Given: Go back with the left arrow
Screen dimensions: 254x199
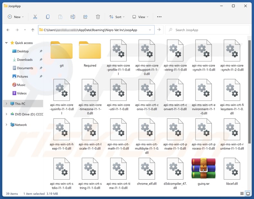Looking at the screenshot, I should click(x=8, y=30).
